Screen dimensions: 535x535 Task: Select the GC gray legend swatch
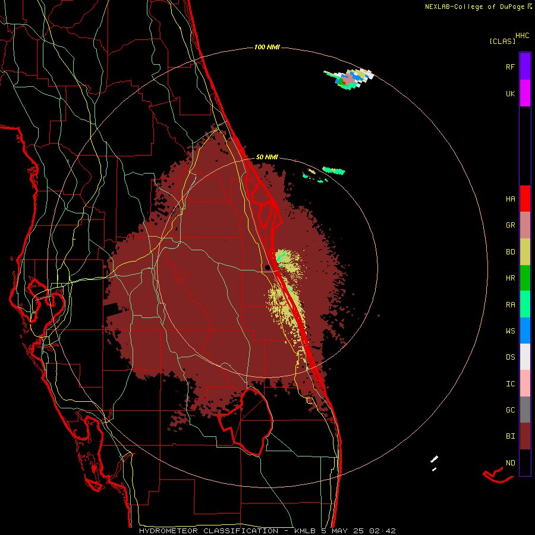pyautogui.click(x=525, y=410)
